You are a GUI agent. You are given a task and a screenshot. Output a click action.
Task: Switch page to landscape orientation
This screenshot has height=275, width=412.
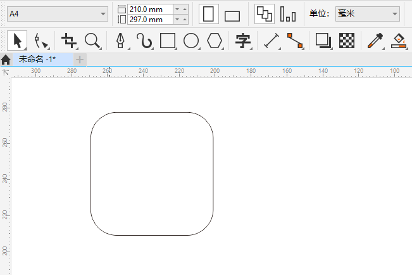(x=232, y=15)
